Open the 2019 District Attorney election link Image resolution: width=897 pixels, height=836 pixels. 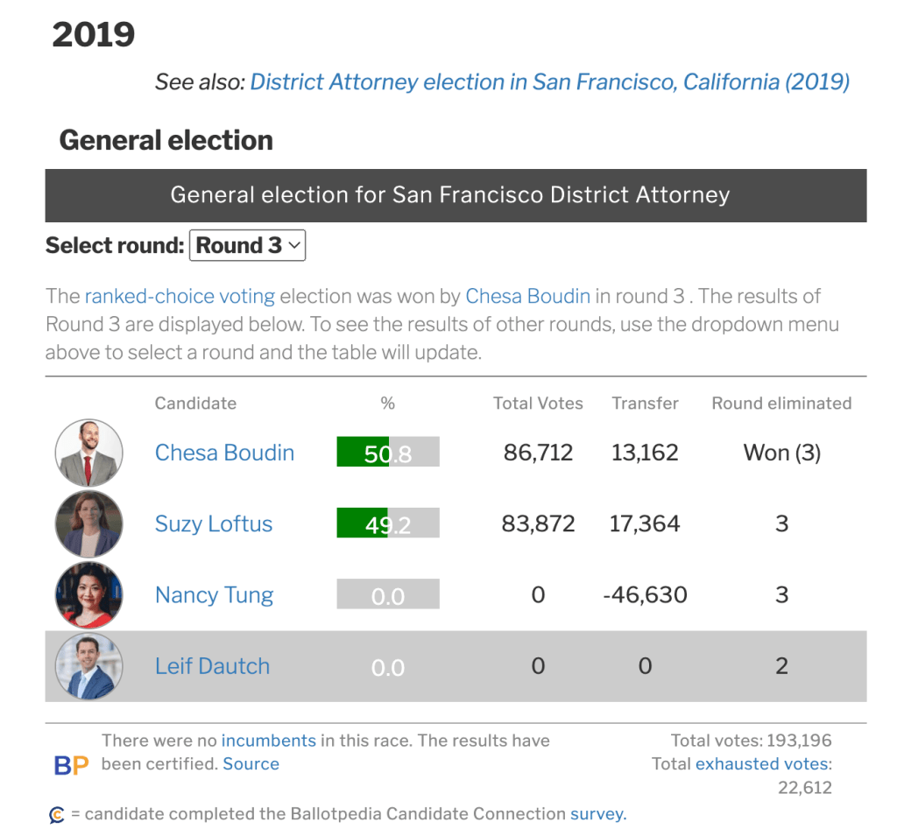click(x=549, y=82)
